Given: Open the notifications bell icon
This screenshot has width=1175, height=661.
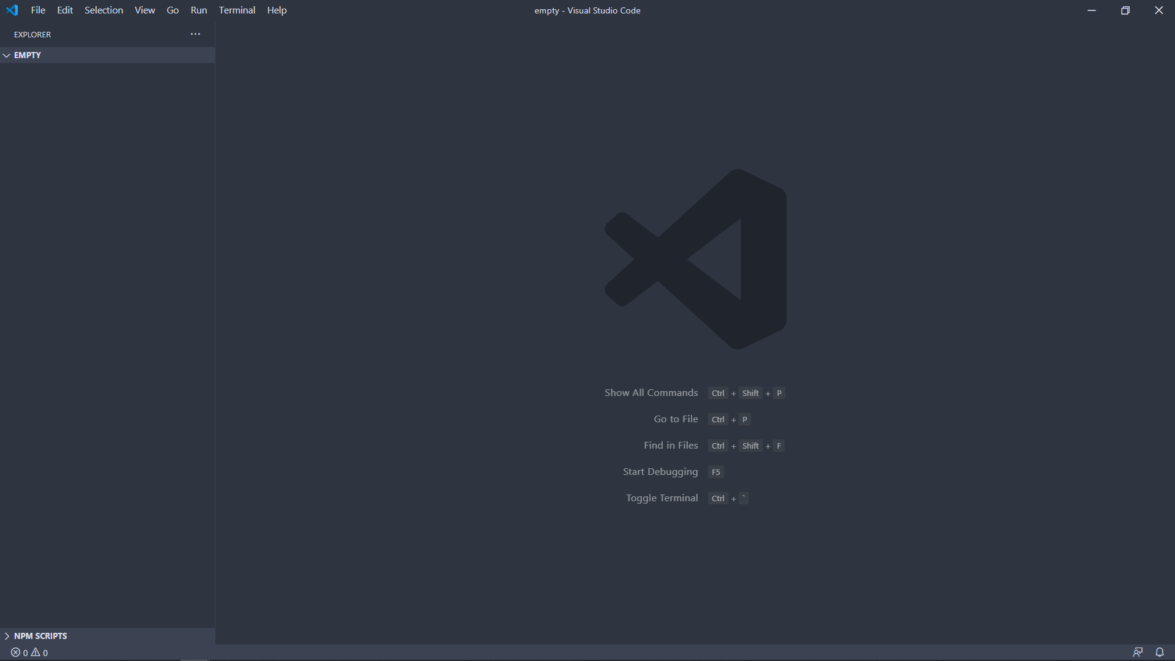Looking at the screenshot, I should [1159, 652].
